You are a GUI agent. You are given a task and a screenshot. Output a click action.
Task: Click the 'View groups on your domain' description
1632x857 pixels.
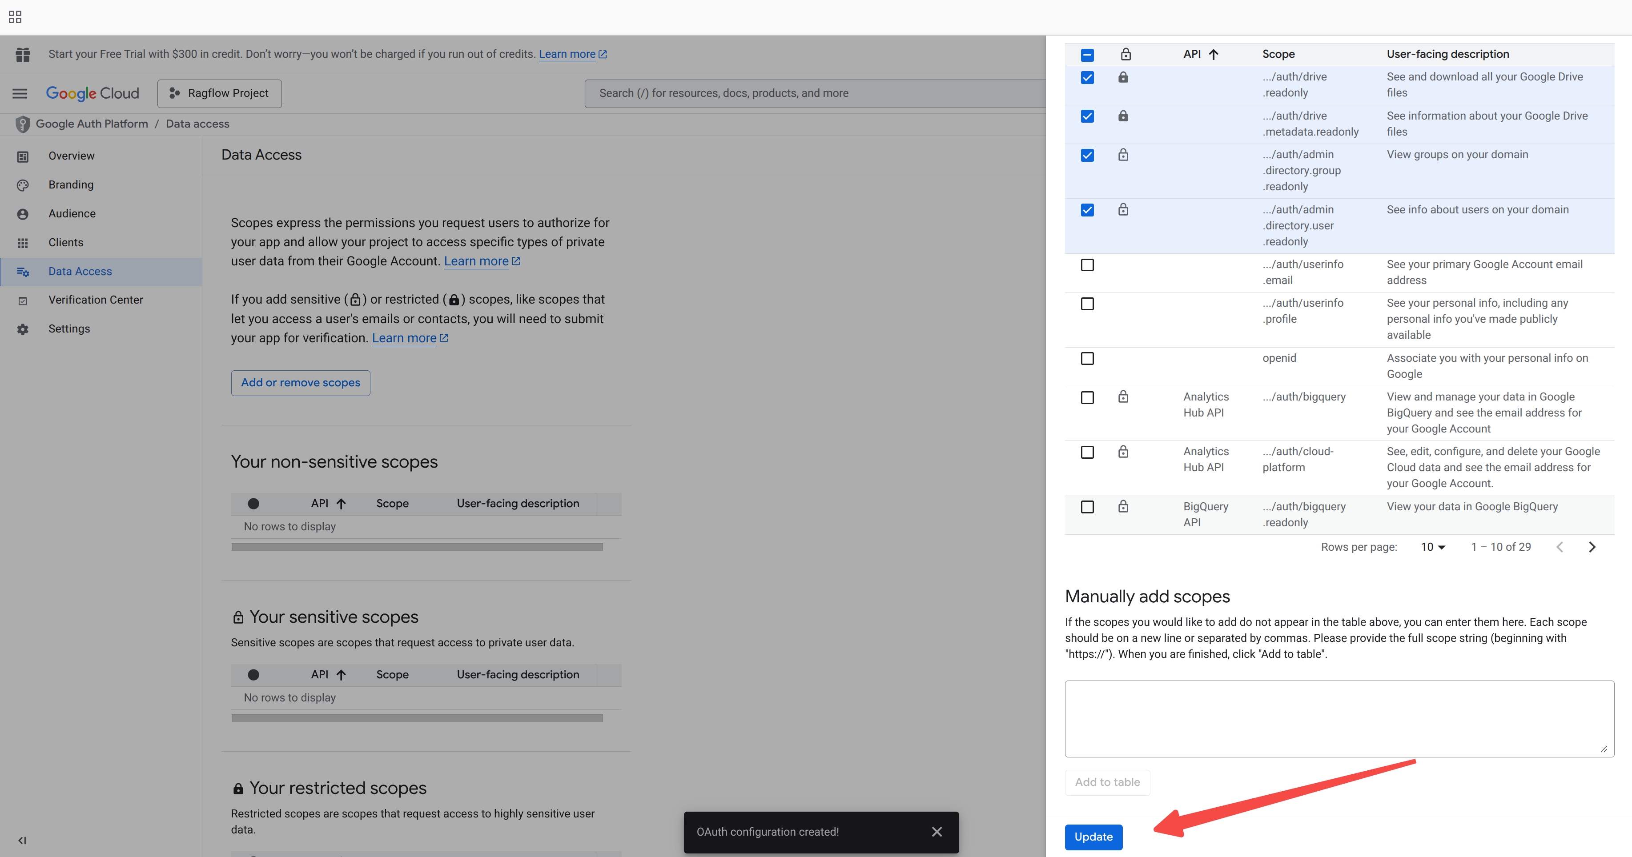point(1457,155)
